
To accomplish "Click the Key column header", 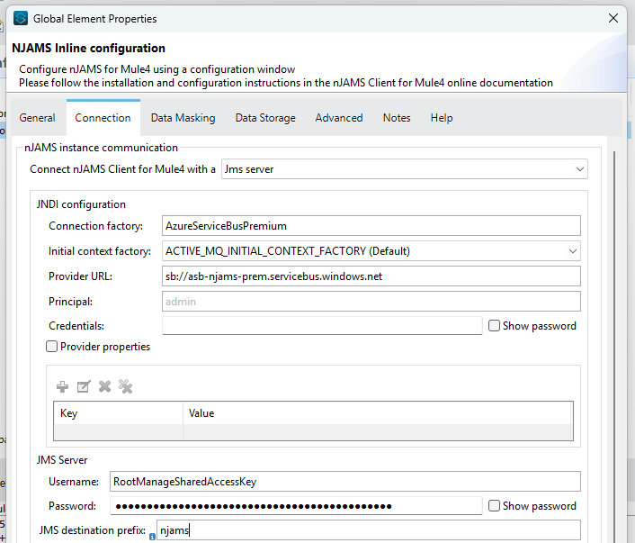I will point(118,413).
